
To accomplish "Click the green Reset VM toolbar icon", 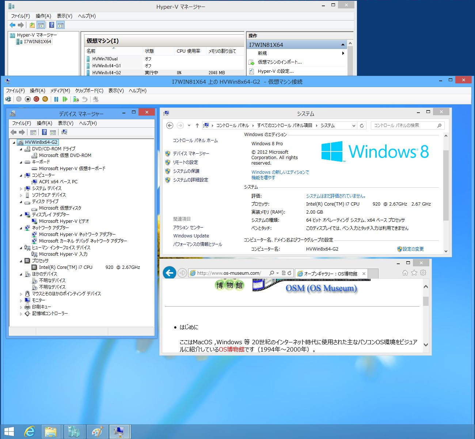I will (65, 99).
